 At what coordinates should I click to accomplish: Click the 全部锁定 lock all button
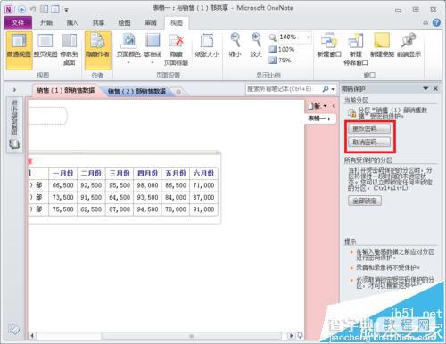point(365,201)
